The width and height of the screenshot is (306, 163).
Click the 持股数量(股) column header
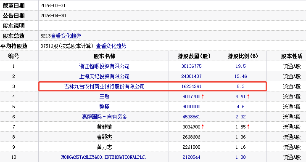point(194,56)
